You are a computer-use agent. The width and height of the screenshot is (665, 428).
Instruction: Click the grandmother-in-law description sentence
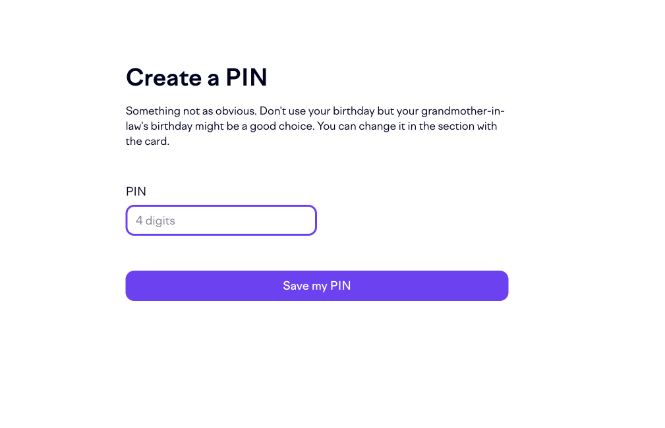pos(314,125)
